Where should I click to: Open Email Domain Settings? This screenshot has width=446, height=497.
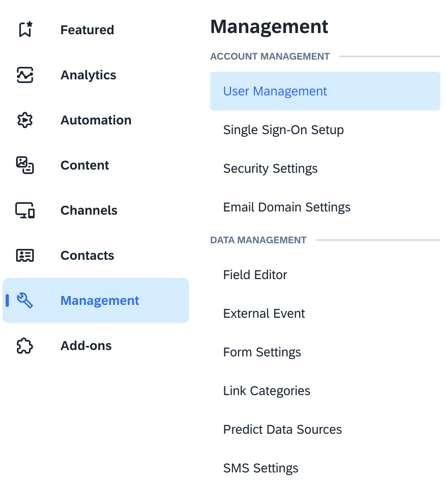[x=287, y=207]
